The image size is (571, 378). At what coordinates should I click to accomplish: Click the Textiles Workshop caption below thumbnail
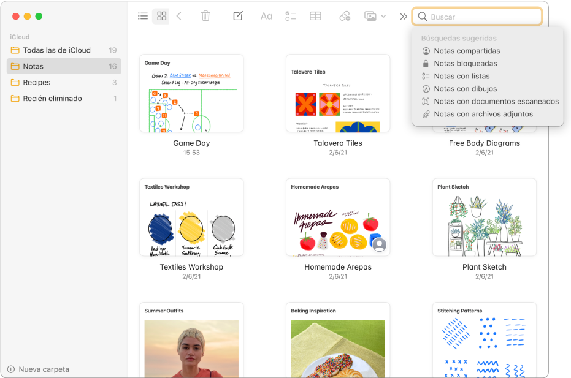point(191,267)
